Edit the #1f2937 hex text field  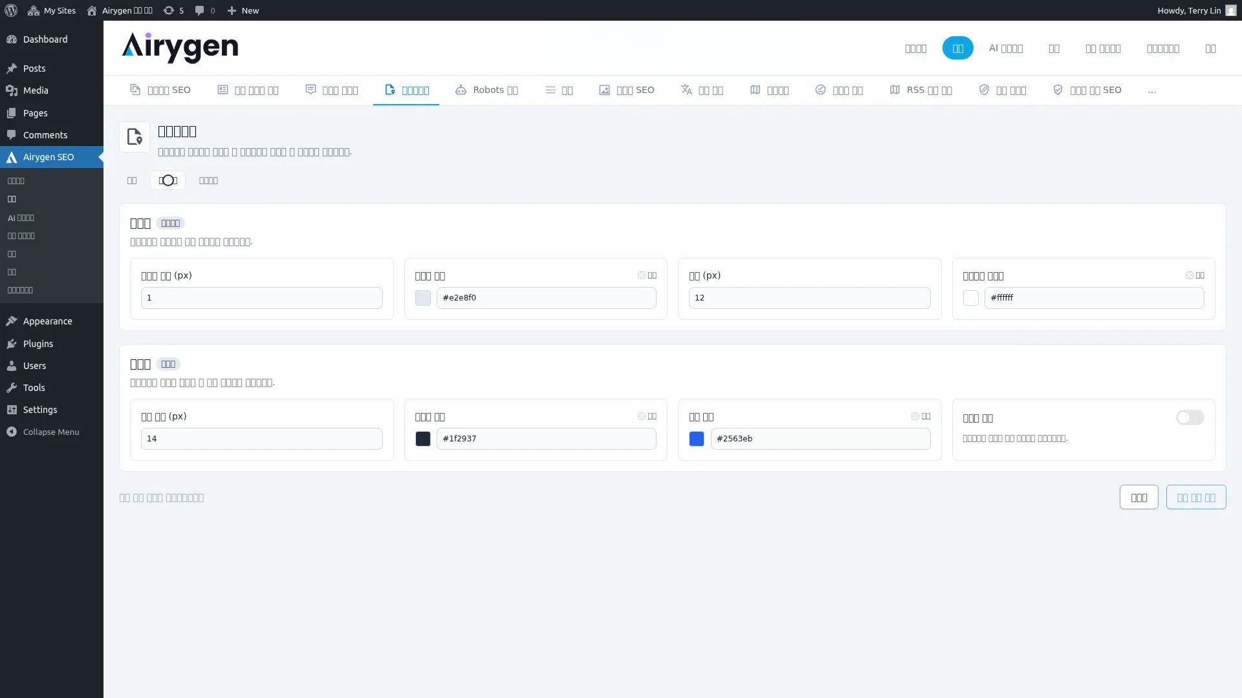(547, 439)
